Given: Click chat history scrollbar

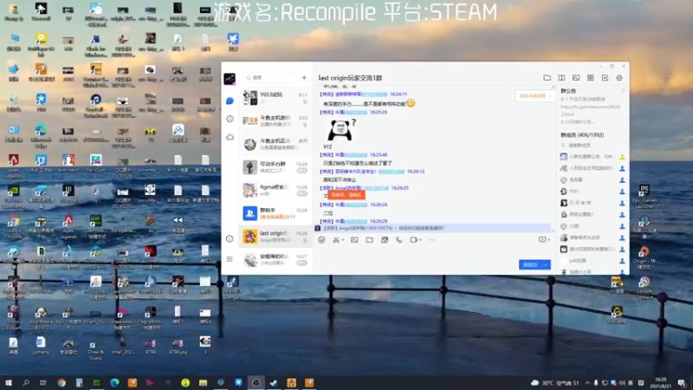Looking at the screenshot, I should click(x=553, y=157).
